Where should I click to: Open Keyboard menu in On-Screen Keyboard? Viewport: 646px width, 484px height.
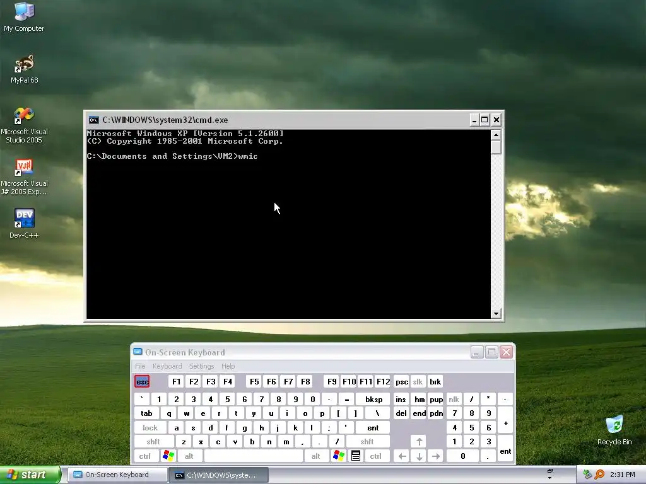(167, 366)
